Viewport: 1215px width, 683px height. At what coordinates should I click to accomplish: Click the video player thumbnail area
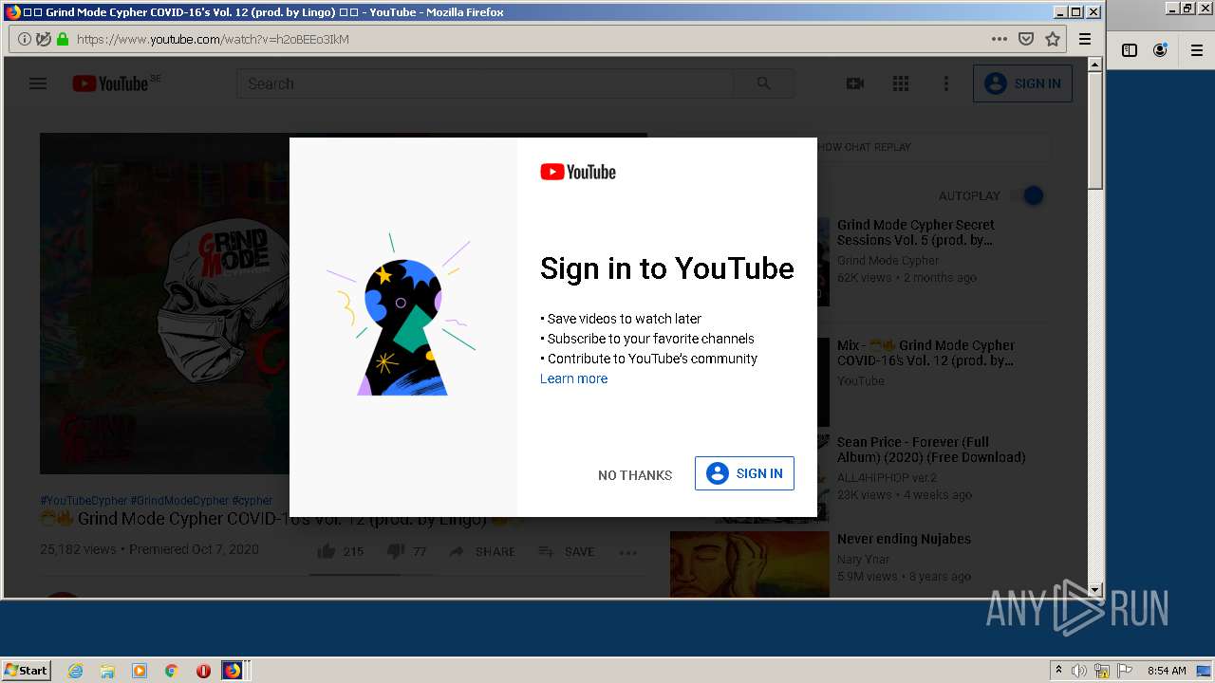(164, 304)
